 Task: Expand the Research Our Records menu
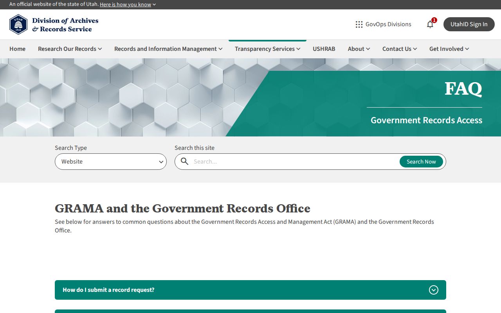(70, 49)
